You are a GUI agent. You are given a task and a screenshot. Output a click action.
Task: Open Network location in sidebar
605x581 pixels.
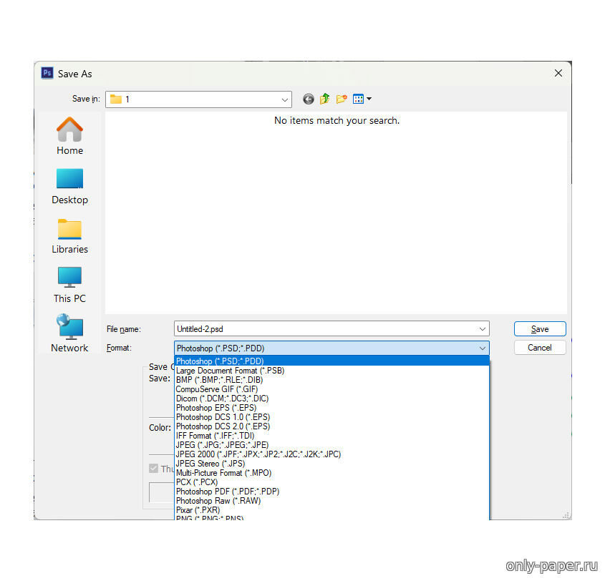[x=69, y=333]
